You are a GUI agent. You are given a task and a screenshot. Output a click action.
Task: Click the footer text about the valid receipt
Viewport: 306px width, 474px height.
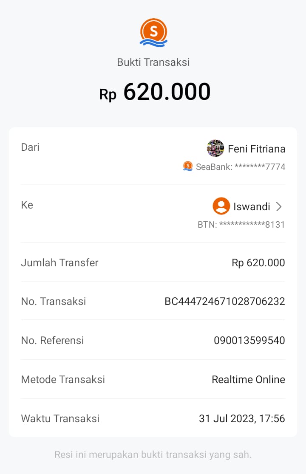(x=153, y=454)
